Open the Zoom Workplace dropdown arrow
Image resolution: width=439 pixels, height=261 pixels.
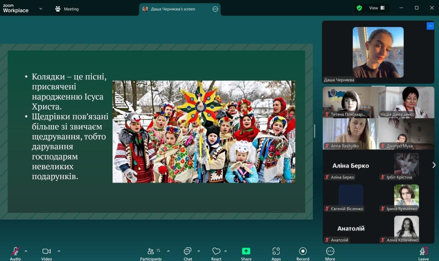[41, 9]
